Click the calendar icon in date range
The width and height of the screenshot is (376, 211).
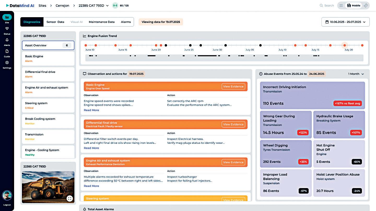(327, 22)
